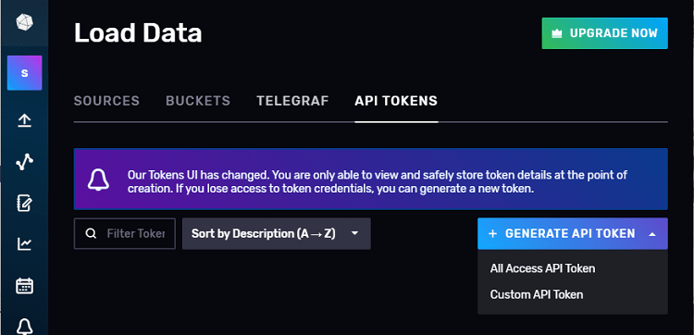Click the search magnifier in filter box
The width and height of the screenshot is (694, 335).
[x=91, y=233]
